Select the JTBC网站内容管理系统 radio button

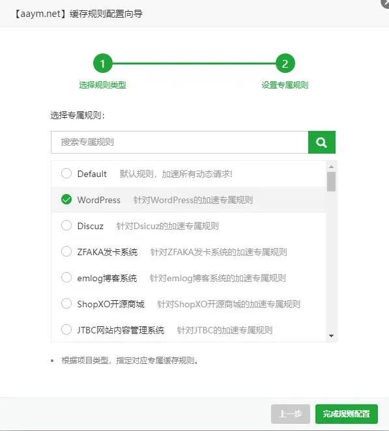click(66, 329)
